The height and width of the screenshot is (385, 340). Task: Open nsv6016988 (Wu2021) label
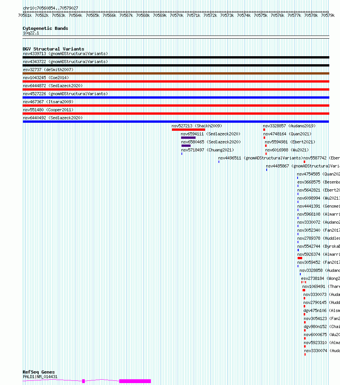coord(287,150)
